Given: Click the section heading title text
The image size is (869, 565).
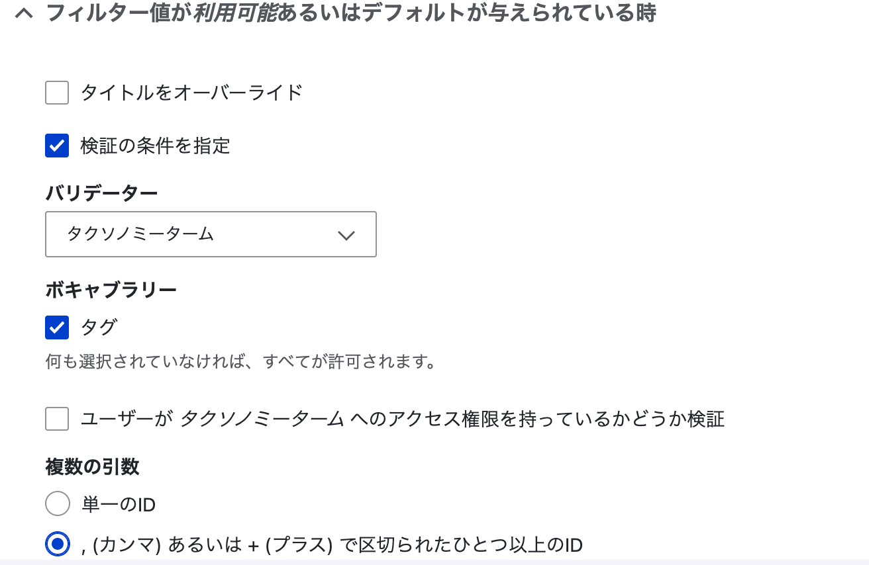Looking at the screenshot, I should pyautogui.click(x=351, y=13).
